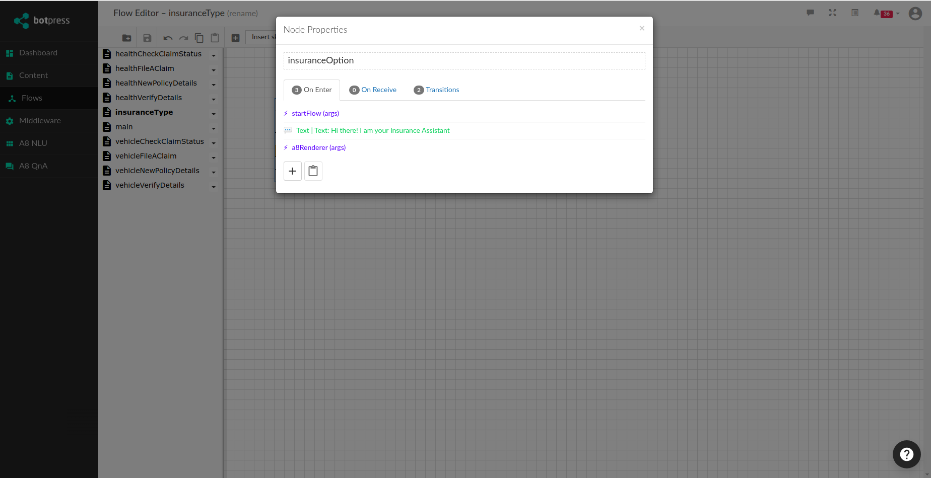This screenshot has width=931, height=478.
Task: Click the add node plus icon in the toolbar
Action: pyautogui.click(x=235, y=38)
